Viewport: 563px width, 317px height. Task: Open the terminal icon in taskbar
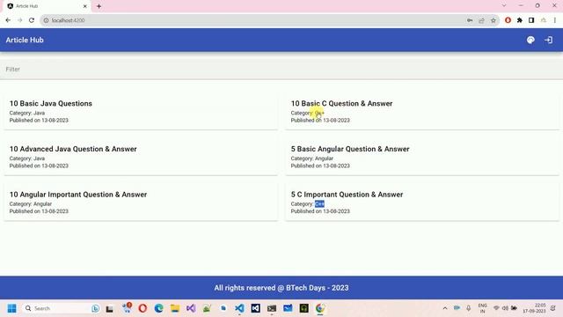[x=272, y=308]
